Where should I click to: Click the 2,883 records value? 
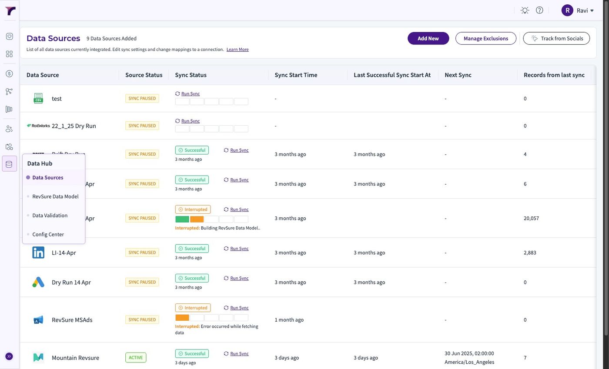[530, 253]
